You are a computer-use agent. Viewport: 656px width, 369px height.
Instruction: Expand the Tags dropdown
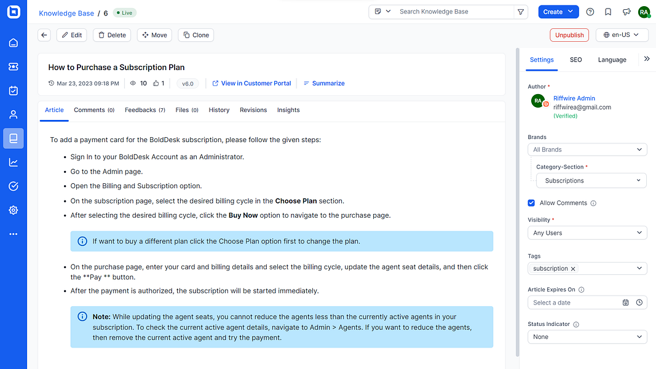click(x=639, y=268)
